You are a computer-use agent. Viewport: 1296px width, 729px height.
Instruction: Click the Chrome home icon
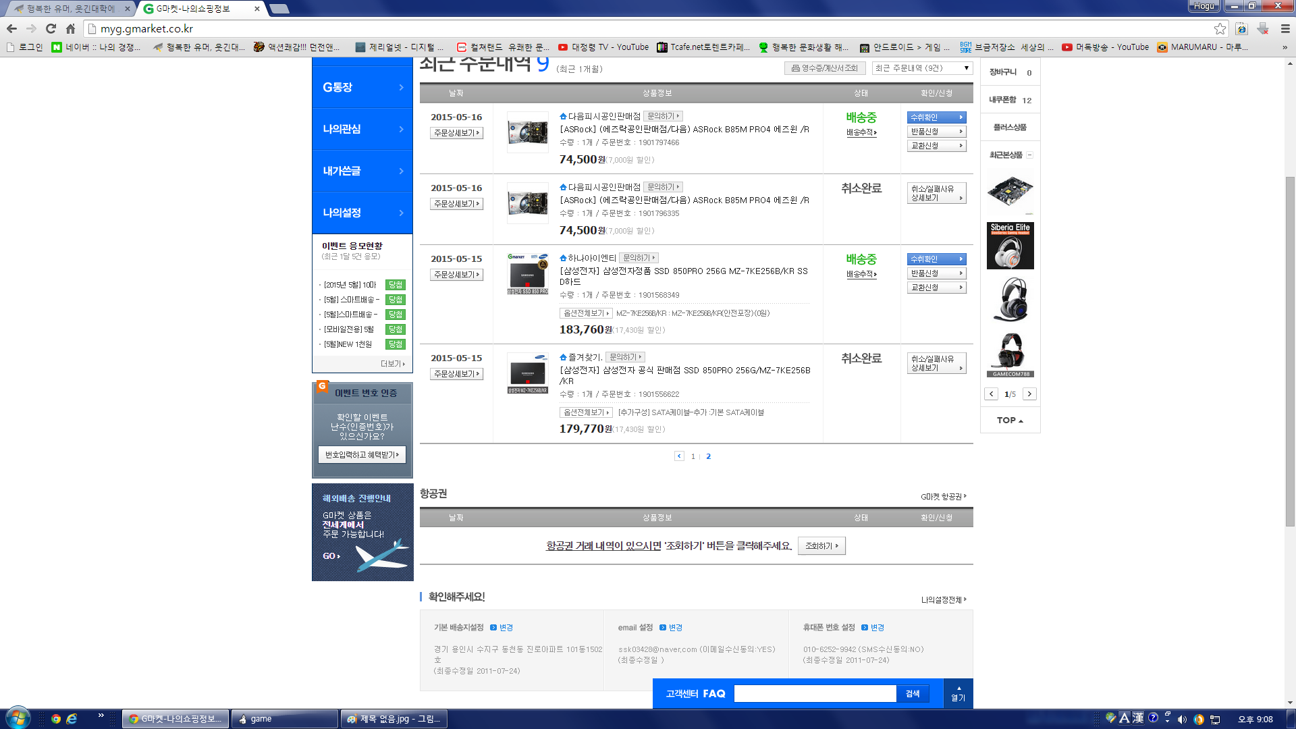coord(70,28)
